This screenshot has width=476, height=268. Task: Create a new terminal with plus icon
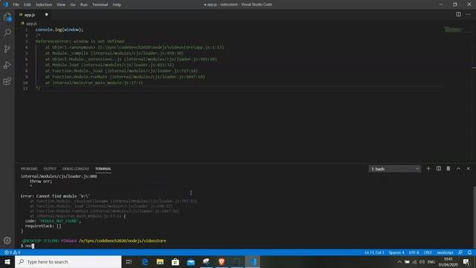[x=428, y=169]
